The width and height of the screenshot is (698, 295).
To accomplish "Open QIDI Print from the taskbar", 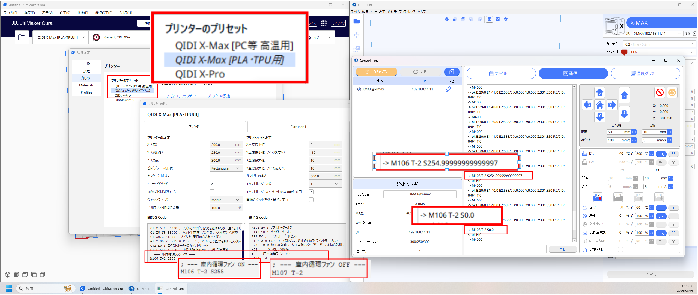I will click(x=141, y=288).
